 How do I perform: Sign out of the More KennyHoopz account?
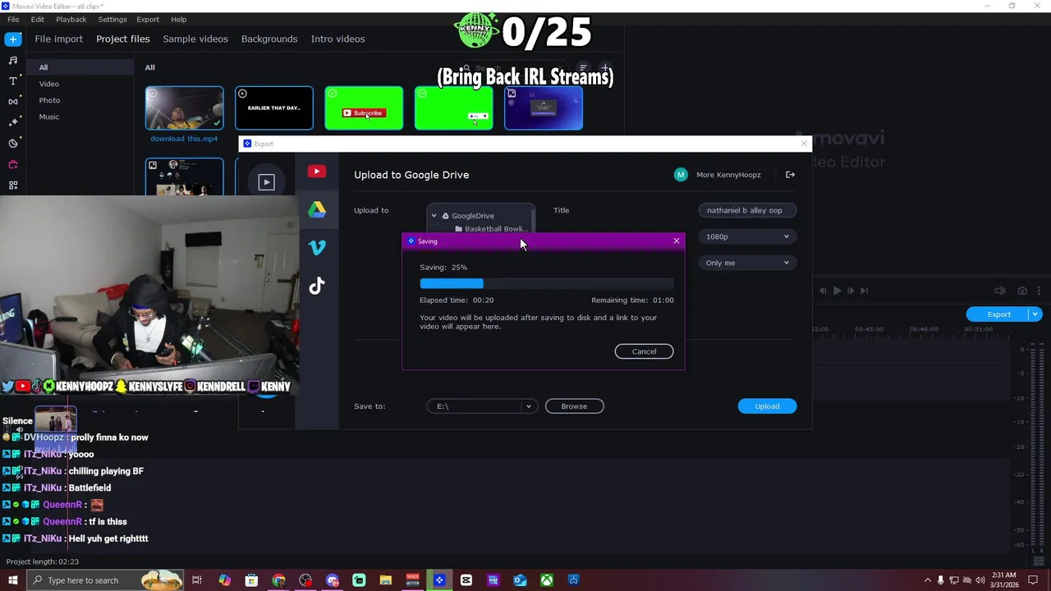(790, 175)
